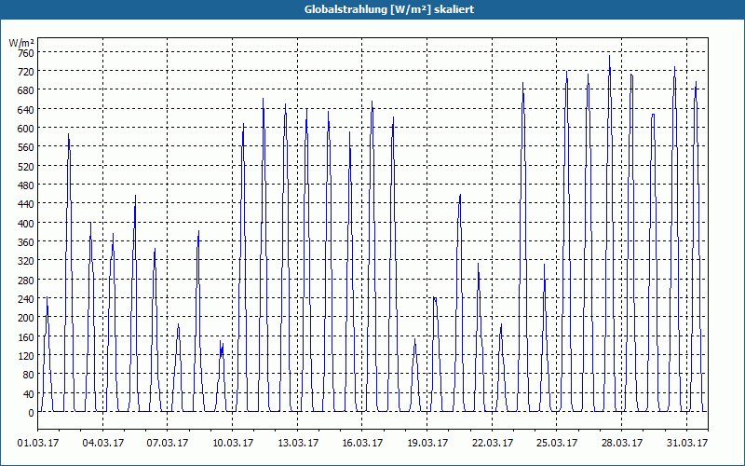Click the 280 y-axis value

click(x=26, y=281)
